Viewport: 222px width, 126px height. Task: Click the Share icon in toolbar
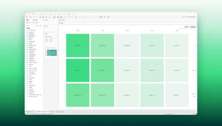109,17
